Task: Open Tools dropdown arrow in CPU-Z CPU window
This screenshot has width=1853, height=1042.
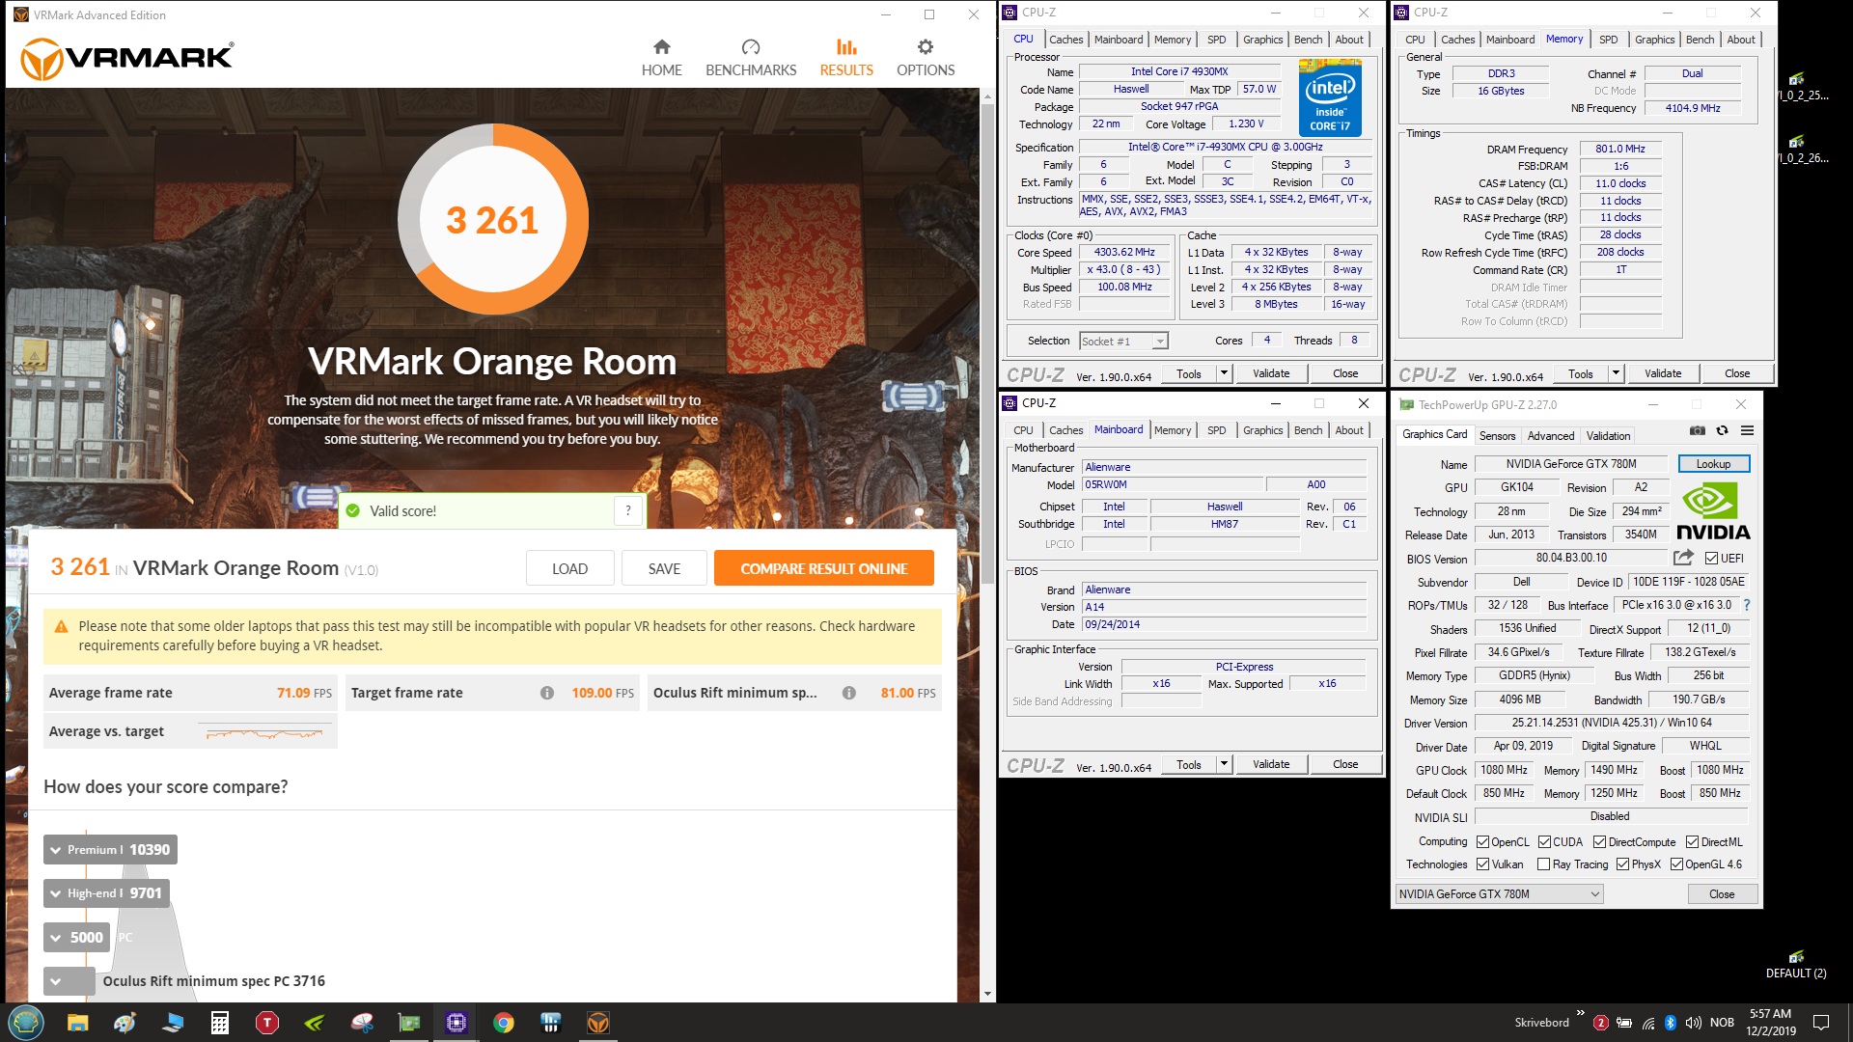Action: [x=1224, y=373]
